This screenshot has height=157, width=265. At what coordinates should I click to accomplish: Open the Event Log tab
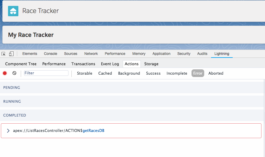(x=110, y=64)
